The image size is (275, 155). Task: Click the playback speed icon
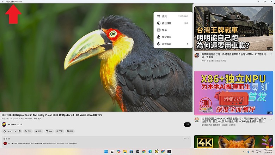(159, 23)
